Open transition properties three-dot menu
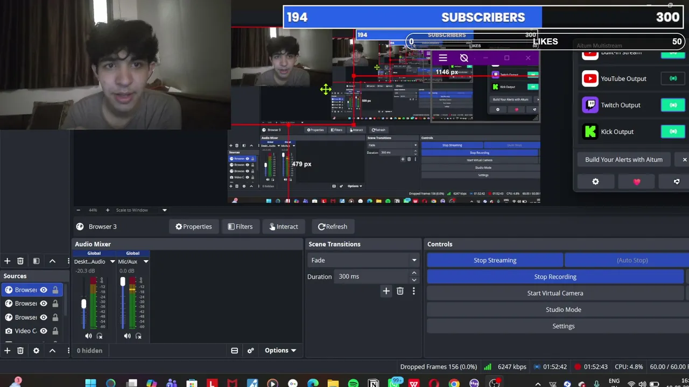The height and width of the screenshot is (387, 689). pos(413,291)
